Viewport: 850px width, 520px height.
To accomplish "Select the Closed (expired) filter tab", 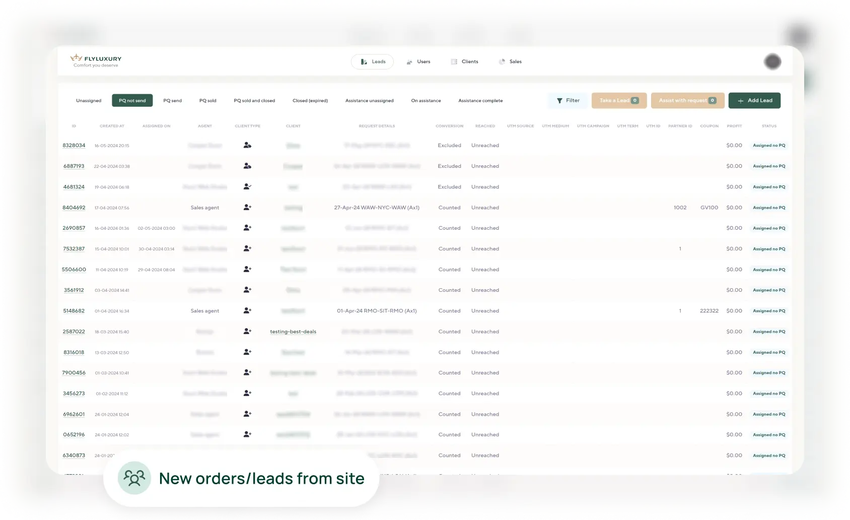I will [x=310, y=101].
